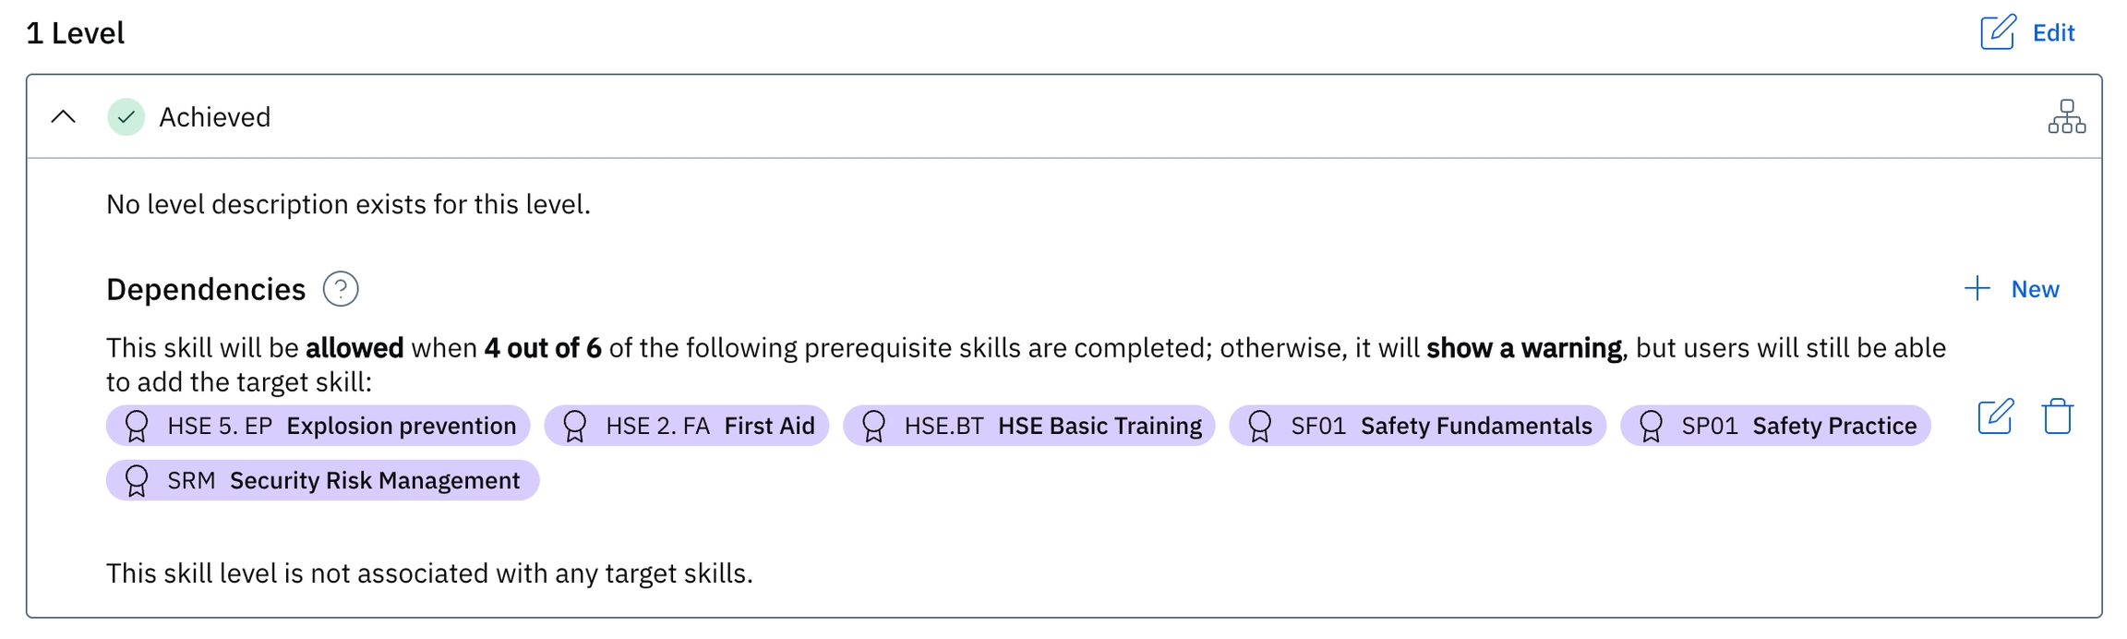Click the Edit pencil icon at top

pos(1998,32)
